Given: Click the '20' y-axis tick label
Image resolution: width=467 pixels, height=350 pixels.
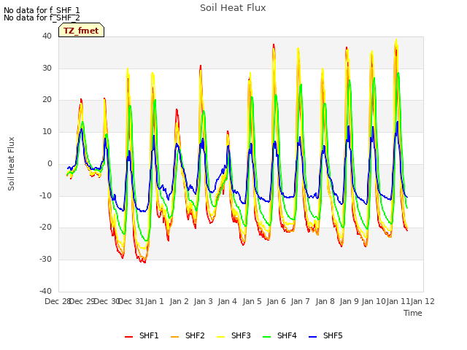Looking at the screenshot, I should [47, 100].
